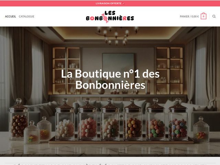Click the pink top announcement bar
The height and width of the screenshot is (165, 220).
coord(110,3)
